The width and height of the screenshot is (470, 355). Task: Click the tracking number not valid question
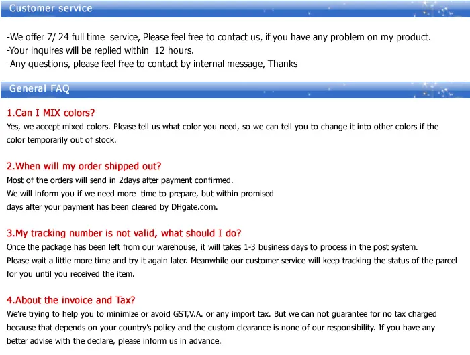pos(124,233)
